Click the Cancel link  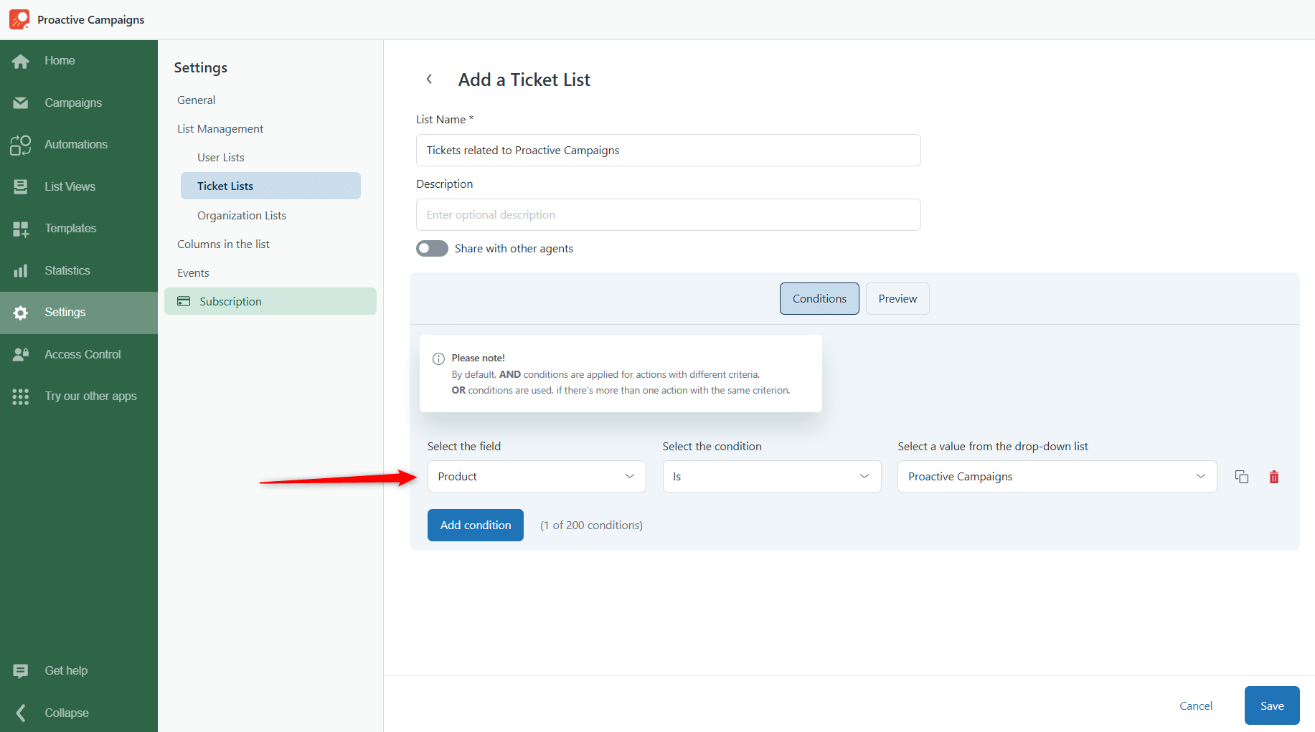point(1195,706)
